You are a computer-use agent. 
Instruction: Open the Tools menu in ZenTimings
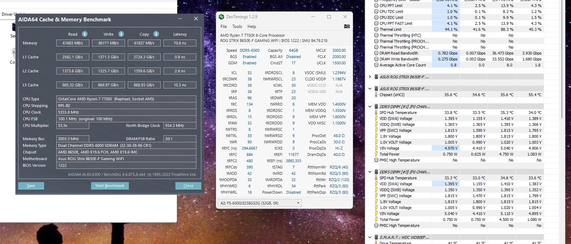(237, 27)
